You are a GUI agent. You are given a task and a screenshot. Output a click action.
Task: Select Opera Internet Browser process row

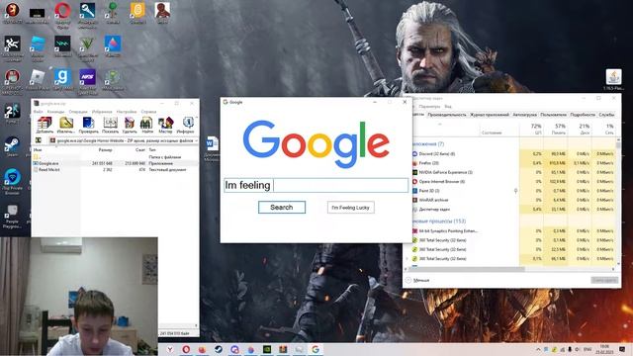tap(512, 182)
